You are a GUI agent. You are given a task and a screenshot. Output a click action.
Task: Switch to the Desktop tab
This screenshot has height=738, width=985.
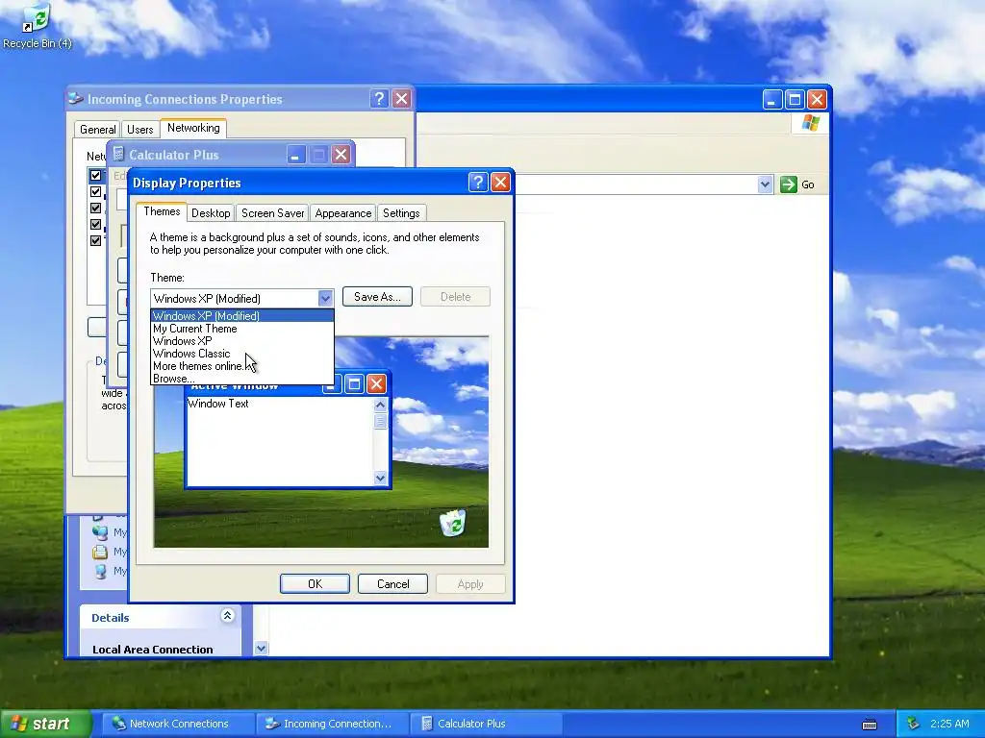[x=211, y=213]
